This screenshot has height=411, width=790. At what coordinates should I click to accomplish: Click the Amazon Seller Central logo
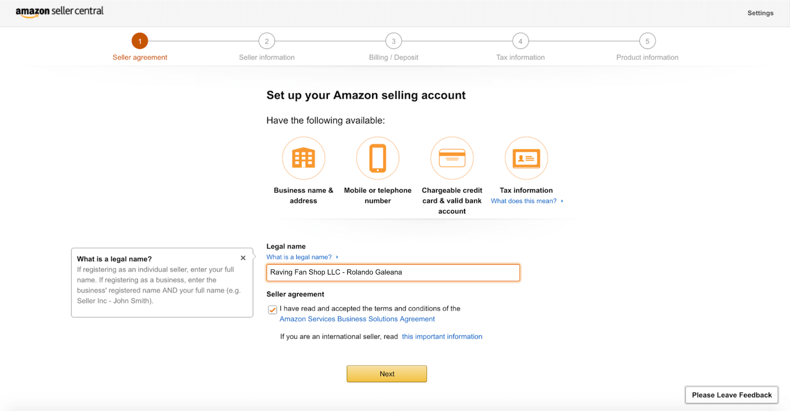[59, 12]
